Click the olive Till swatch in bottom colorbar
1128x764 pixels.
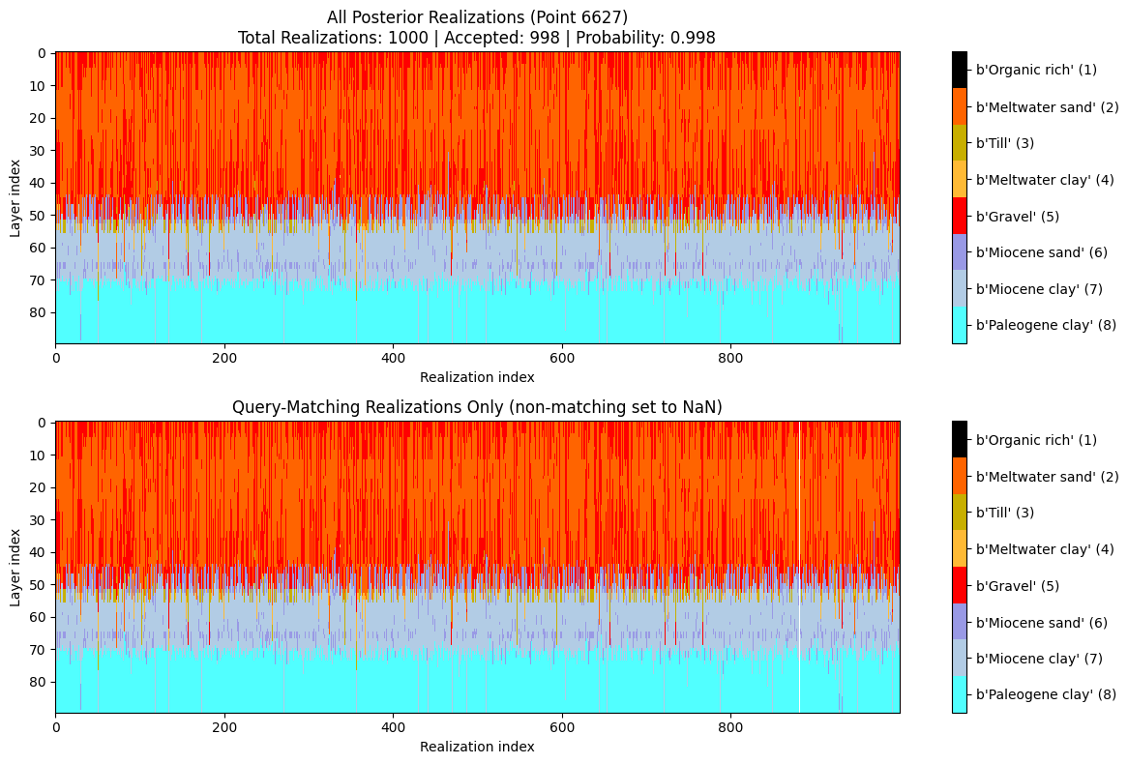coord(959,512)
